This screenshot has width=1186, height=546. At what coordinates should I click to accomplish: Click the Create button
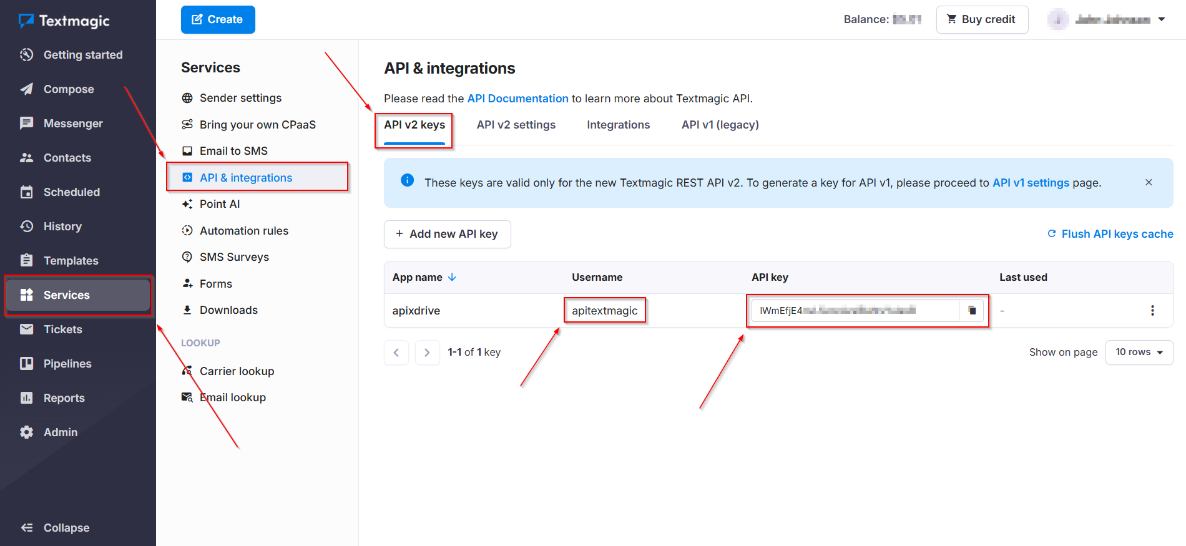(218, 19)
